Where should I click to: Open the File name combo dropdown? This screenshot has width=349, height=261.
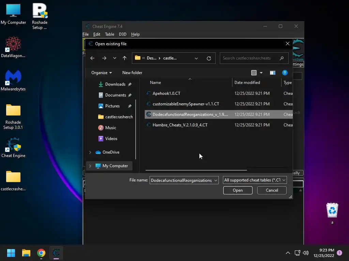tap(215, 180)
